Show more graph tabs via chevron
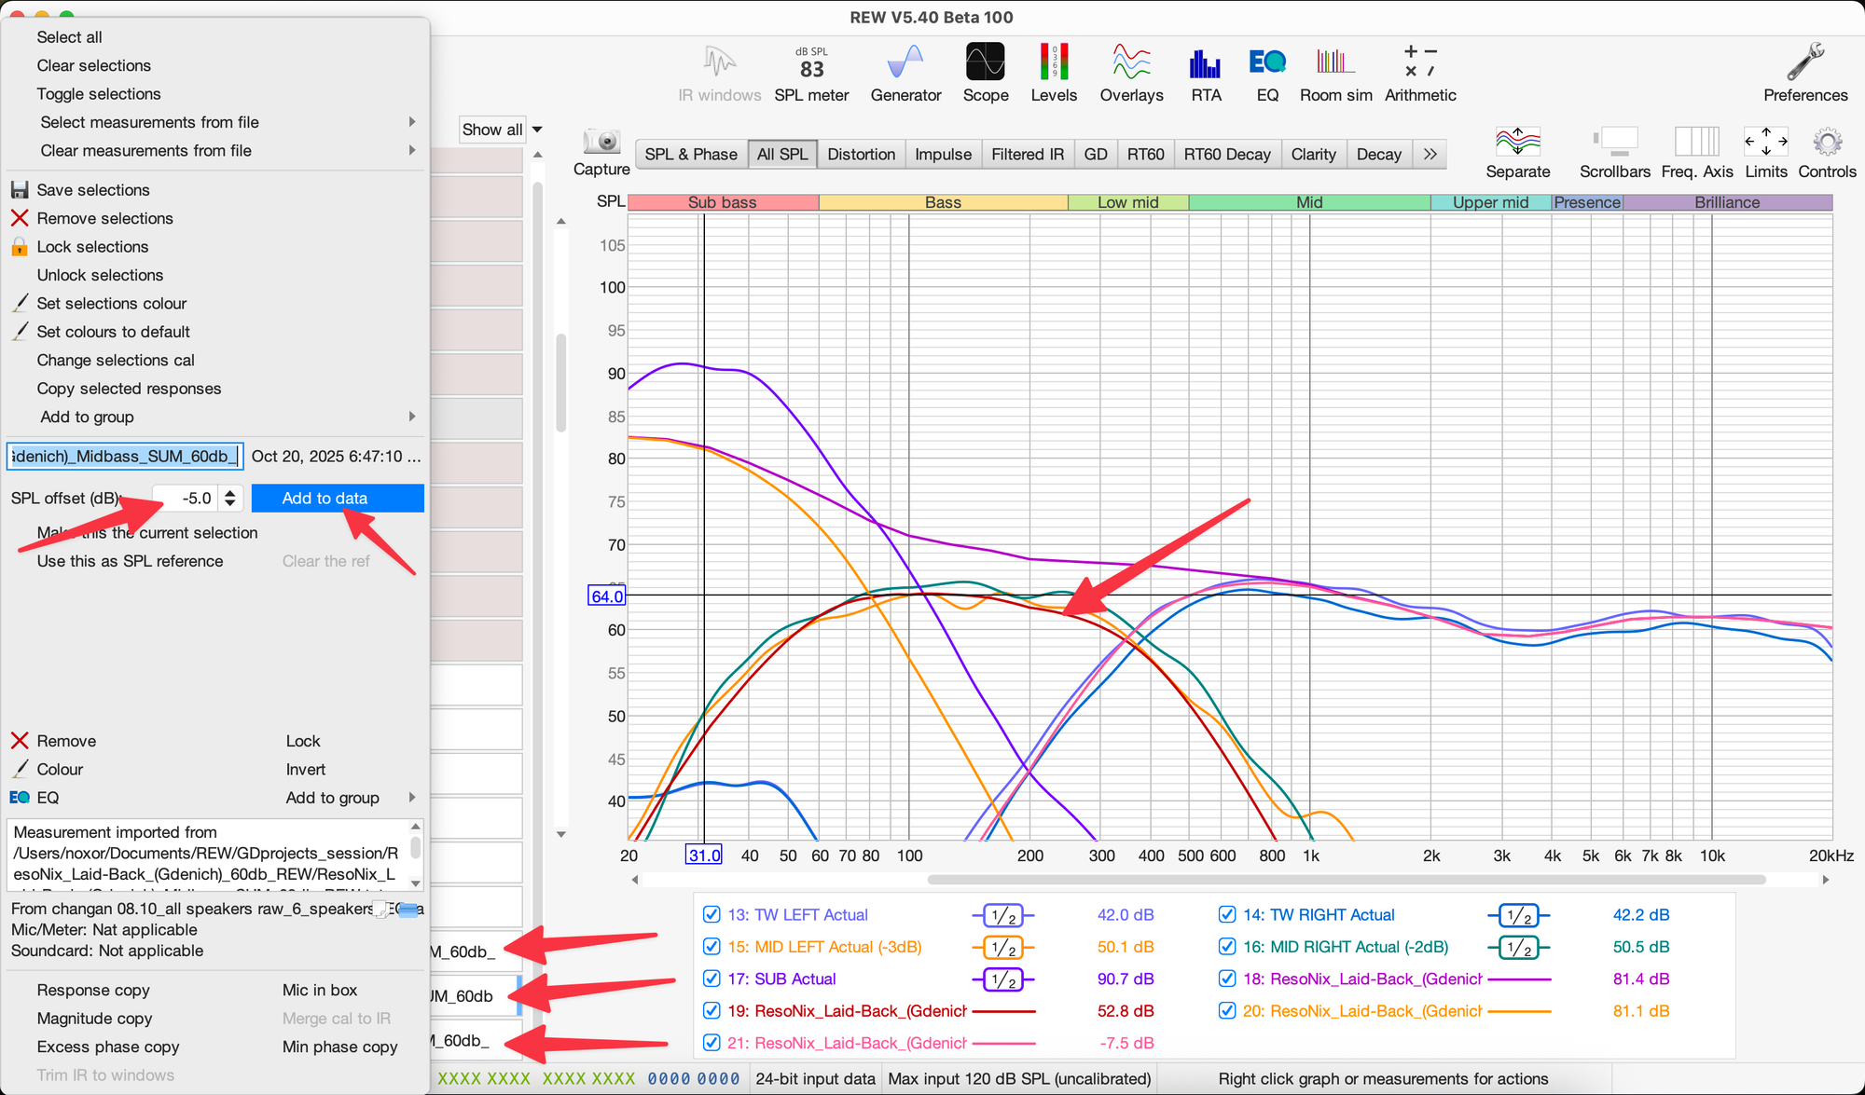Viewport: 1865px width, 1095px height. [1430, 154]
